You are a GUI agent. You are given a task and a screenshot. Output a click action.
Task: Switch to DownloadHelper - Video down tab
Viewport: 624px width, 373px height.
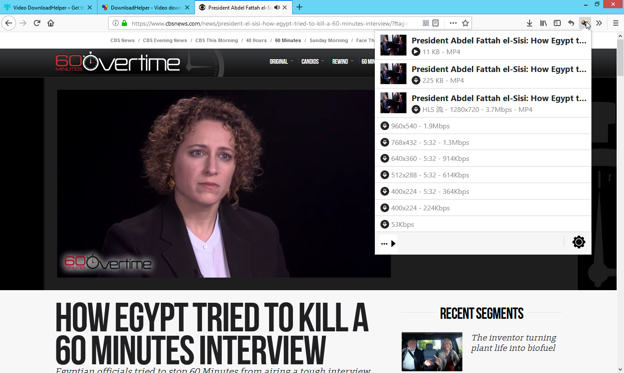coord(146,7)
